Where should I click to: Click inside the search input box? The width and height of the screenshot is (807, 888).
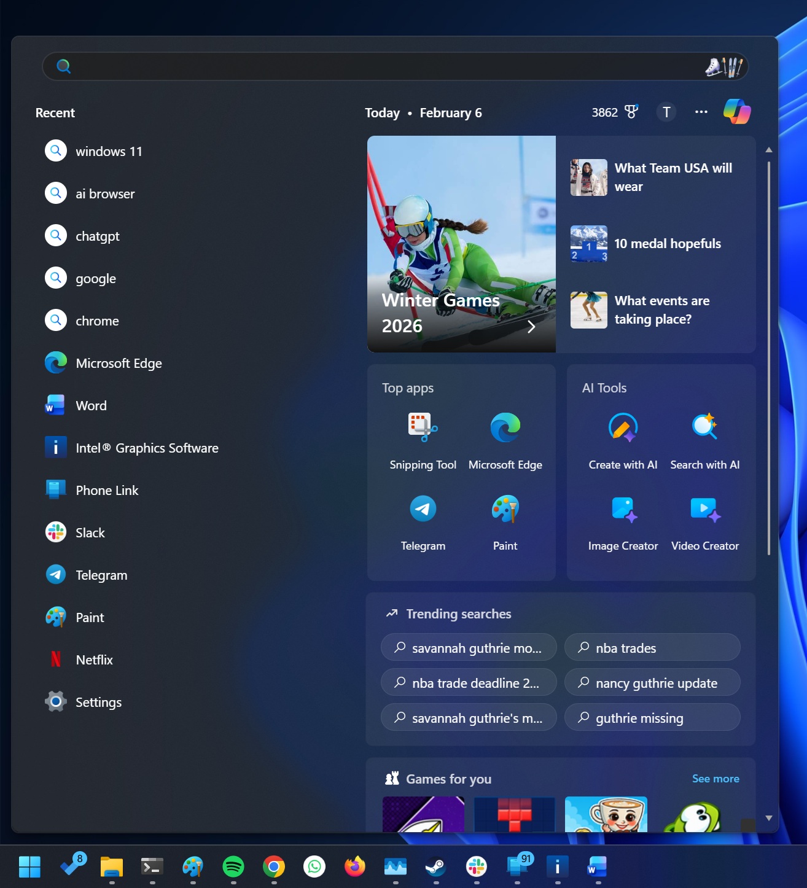[396, 67]
